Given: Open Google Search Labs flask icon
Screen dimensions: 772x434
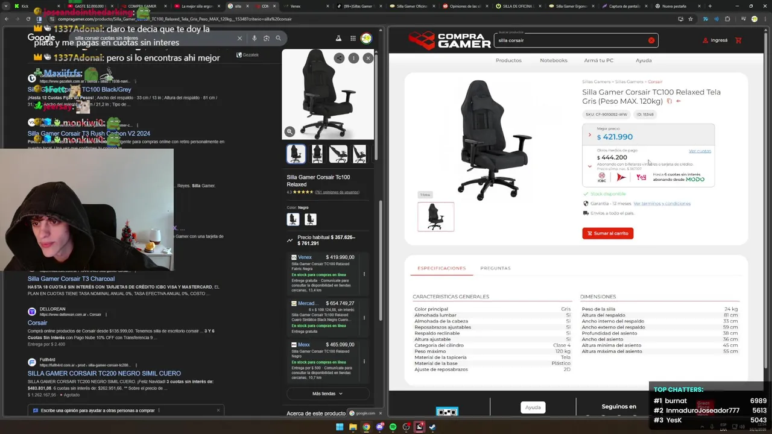Looking at the screenshot, I should coord(338,38).
